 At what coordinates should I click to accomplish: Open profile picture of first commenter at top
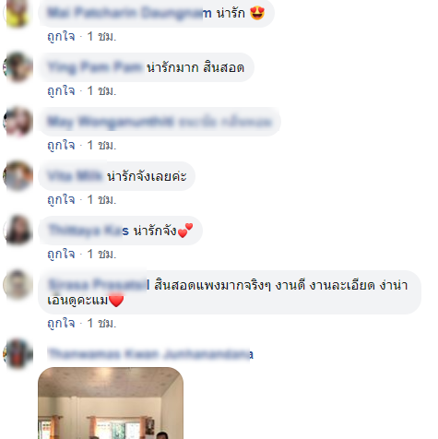pyautogui.click(x=18, y=13)
